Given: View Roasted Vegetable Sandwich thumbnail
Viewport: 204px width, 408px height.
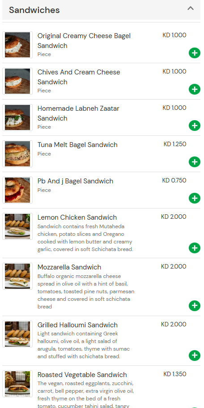Looking at the screenshot, I should (17, 384).
